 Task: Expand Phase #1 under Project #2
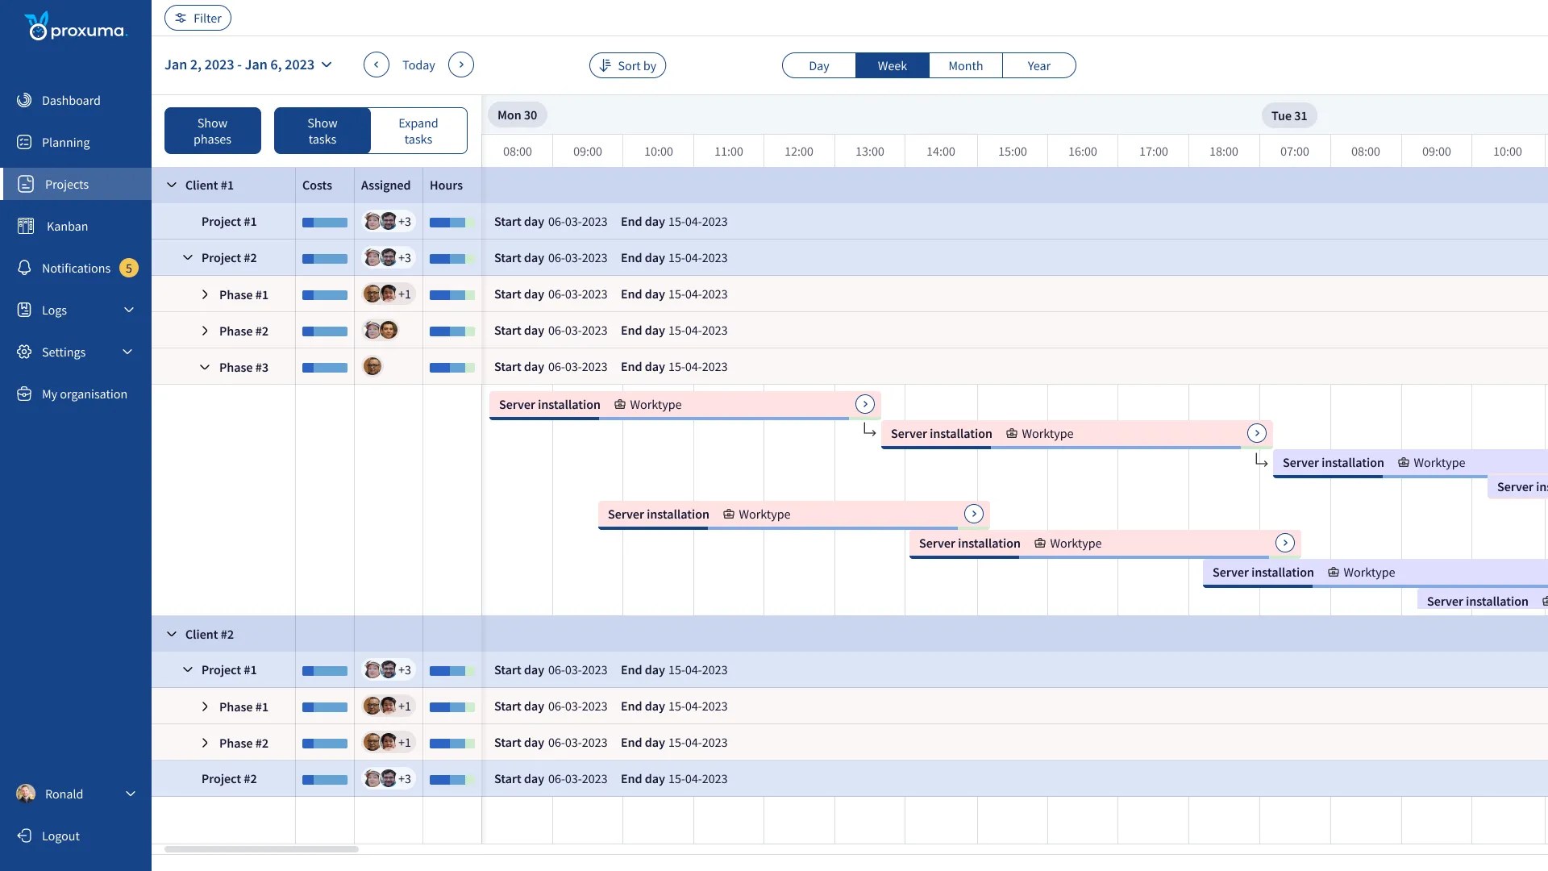205,294
